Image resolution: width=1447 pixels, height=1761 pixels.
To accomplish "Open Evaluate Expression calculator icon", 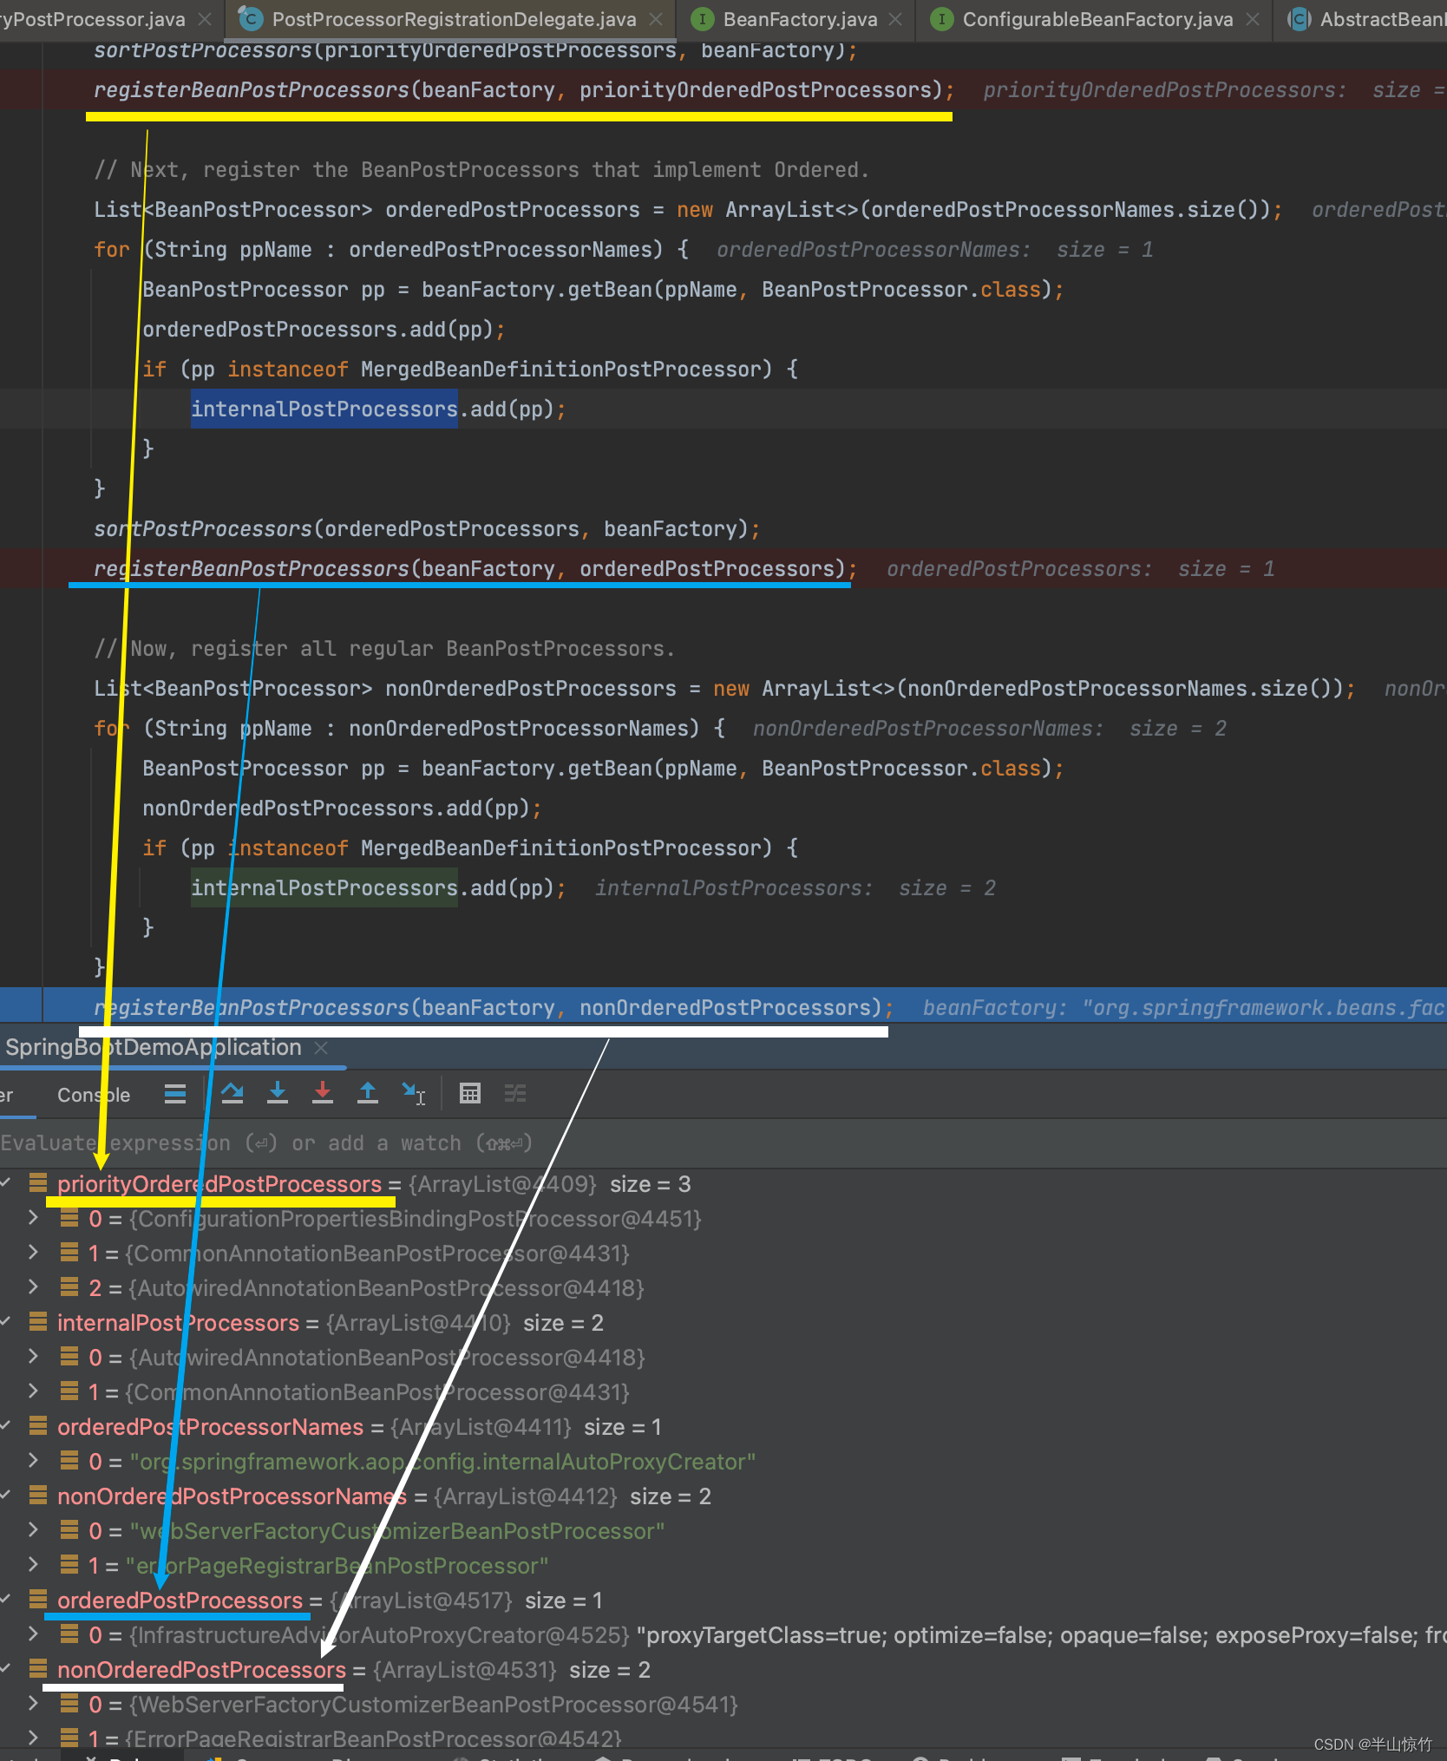I will [x=470, y=1094].
